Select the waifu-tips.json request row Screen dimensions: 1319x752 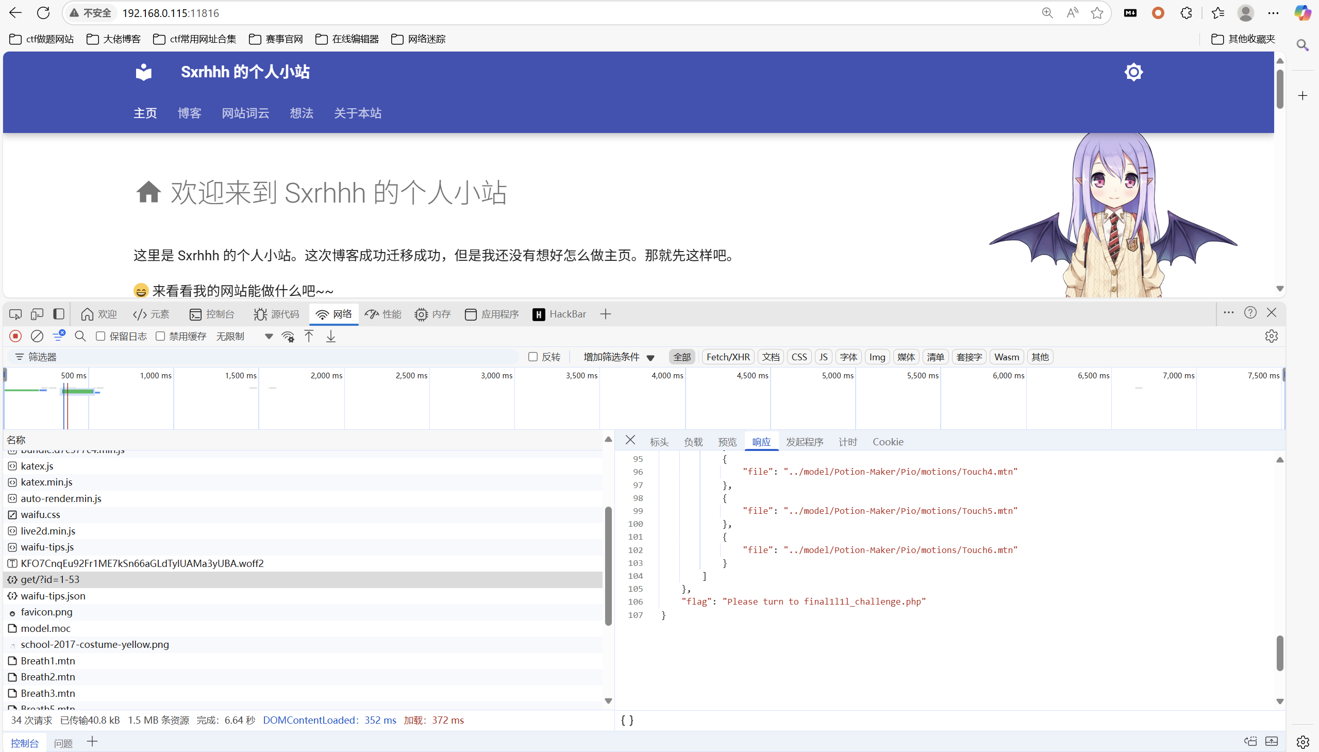coord(303,595)
